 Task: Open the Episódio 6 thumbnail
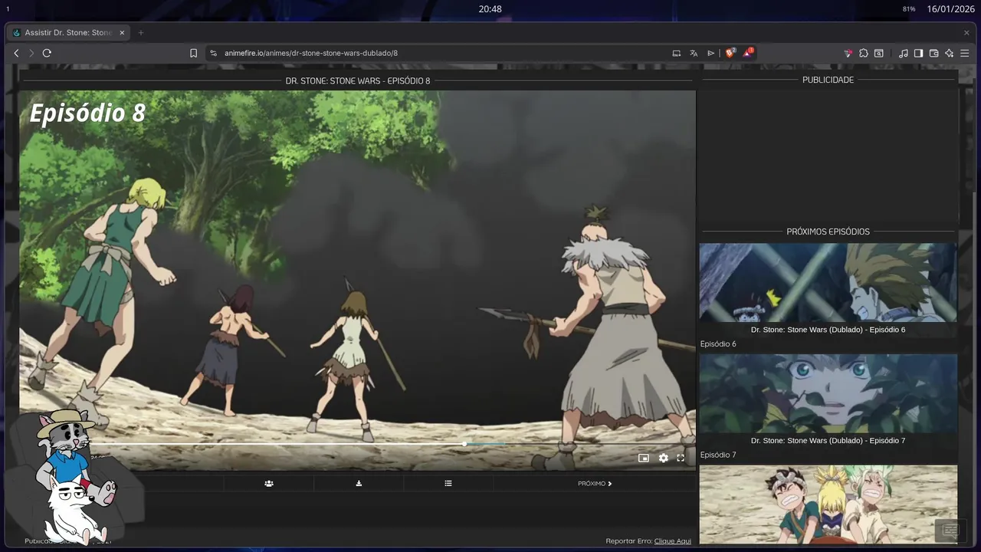coord(828,283)
